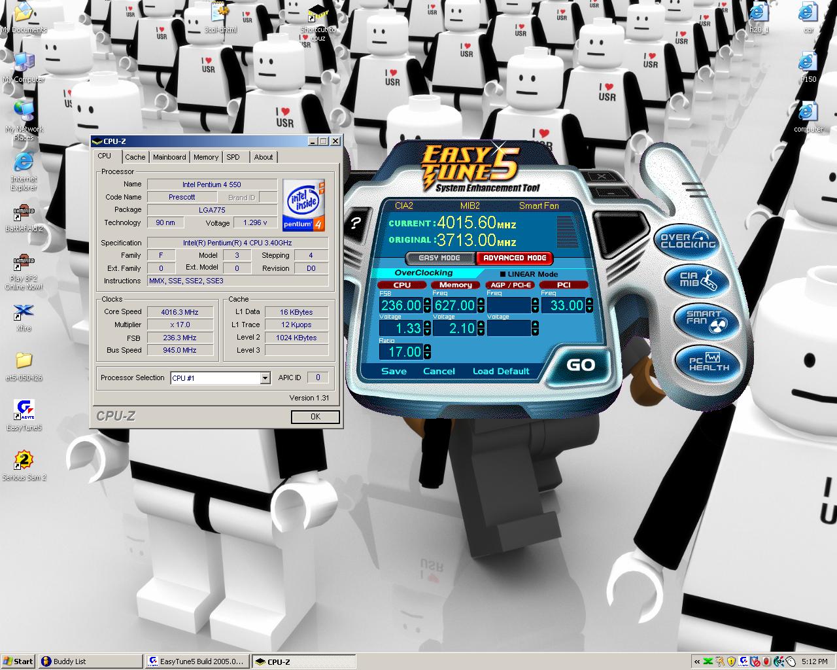837x670 pixels.
Task: Open the Windows Start menu
Action: [18, 661]
